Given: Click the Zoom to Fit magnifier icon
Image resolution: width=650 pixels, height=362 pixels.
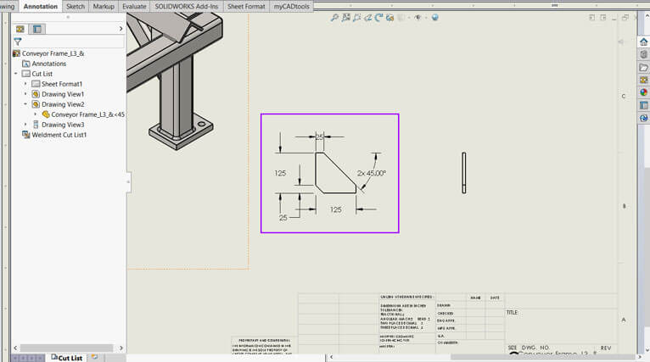Looking at the screenshot, I should [x=334, y=18].
